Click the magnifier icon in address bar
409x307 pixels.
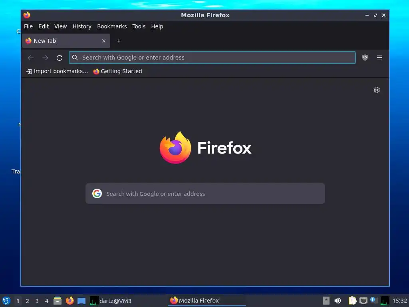click(75, 58)
